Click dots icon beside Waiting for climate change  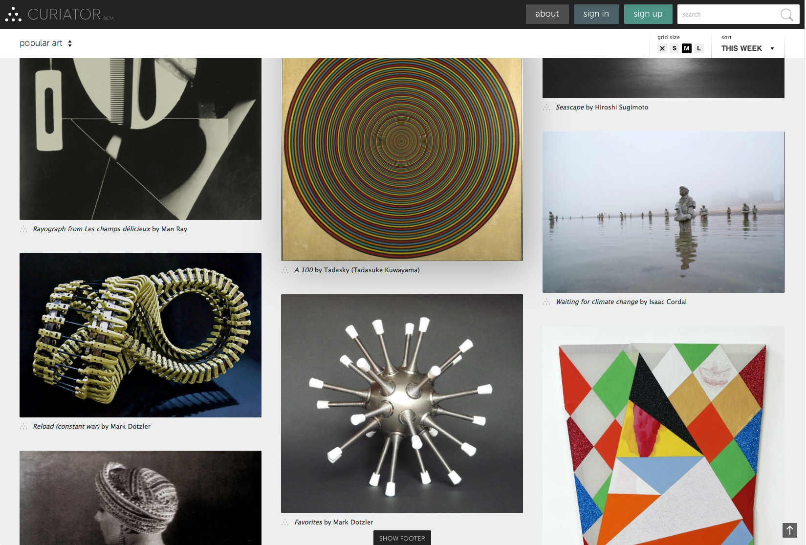[x=546, y=302]
